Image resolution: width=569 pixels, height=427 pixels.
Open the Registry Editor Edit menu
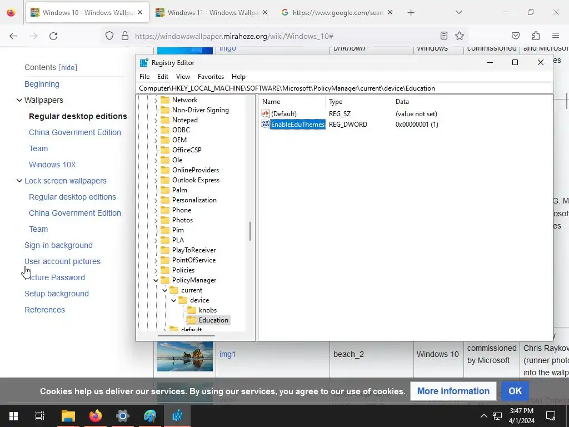pyautogui.click(x=163, y=77)
